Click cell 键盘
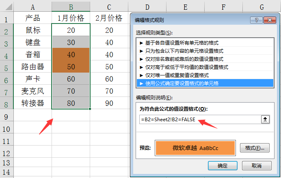Image resolution: width=281 pixels, height=178 pixels. click(x=32, y=42)
